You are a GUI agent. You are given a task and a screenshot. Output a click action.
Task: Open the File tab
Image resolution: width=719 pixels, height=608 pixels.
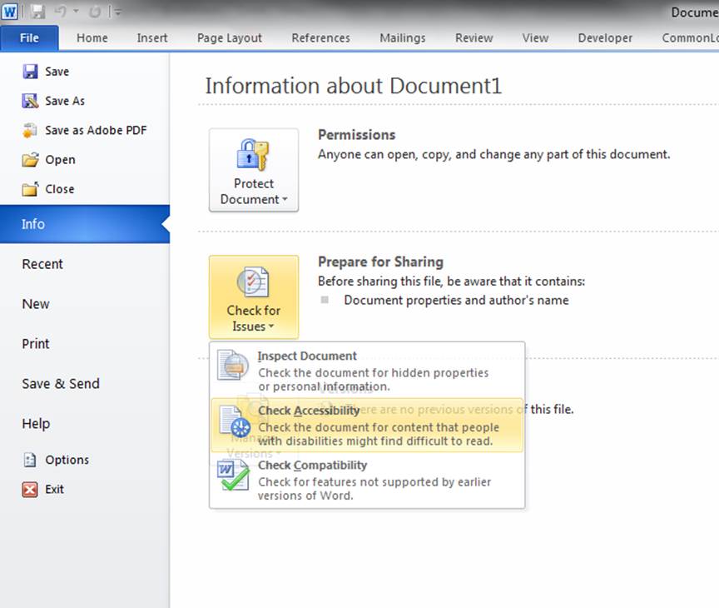point(29,38)
